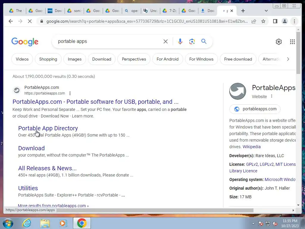Stop loading the page
Viewport: 305px width, 229px height.
pyautogui.click(x=30, y=21)
